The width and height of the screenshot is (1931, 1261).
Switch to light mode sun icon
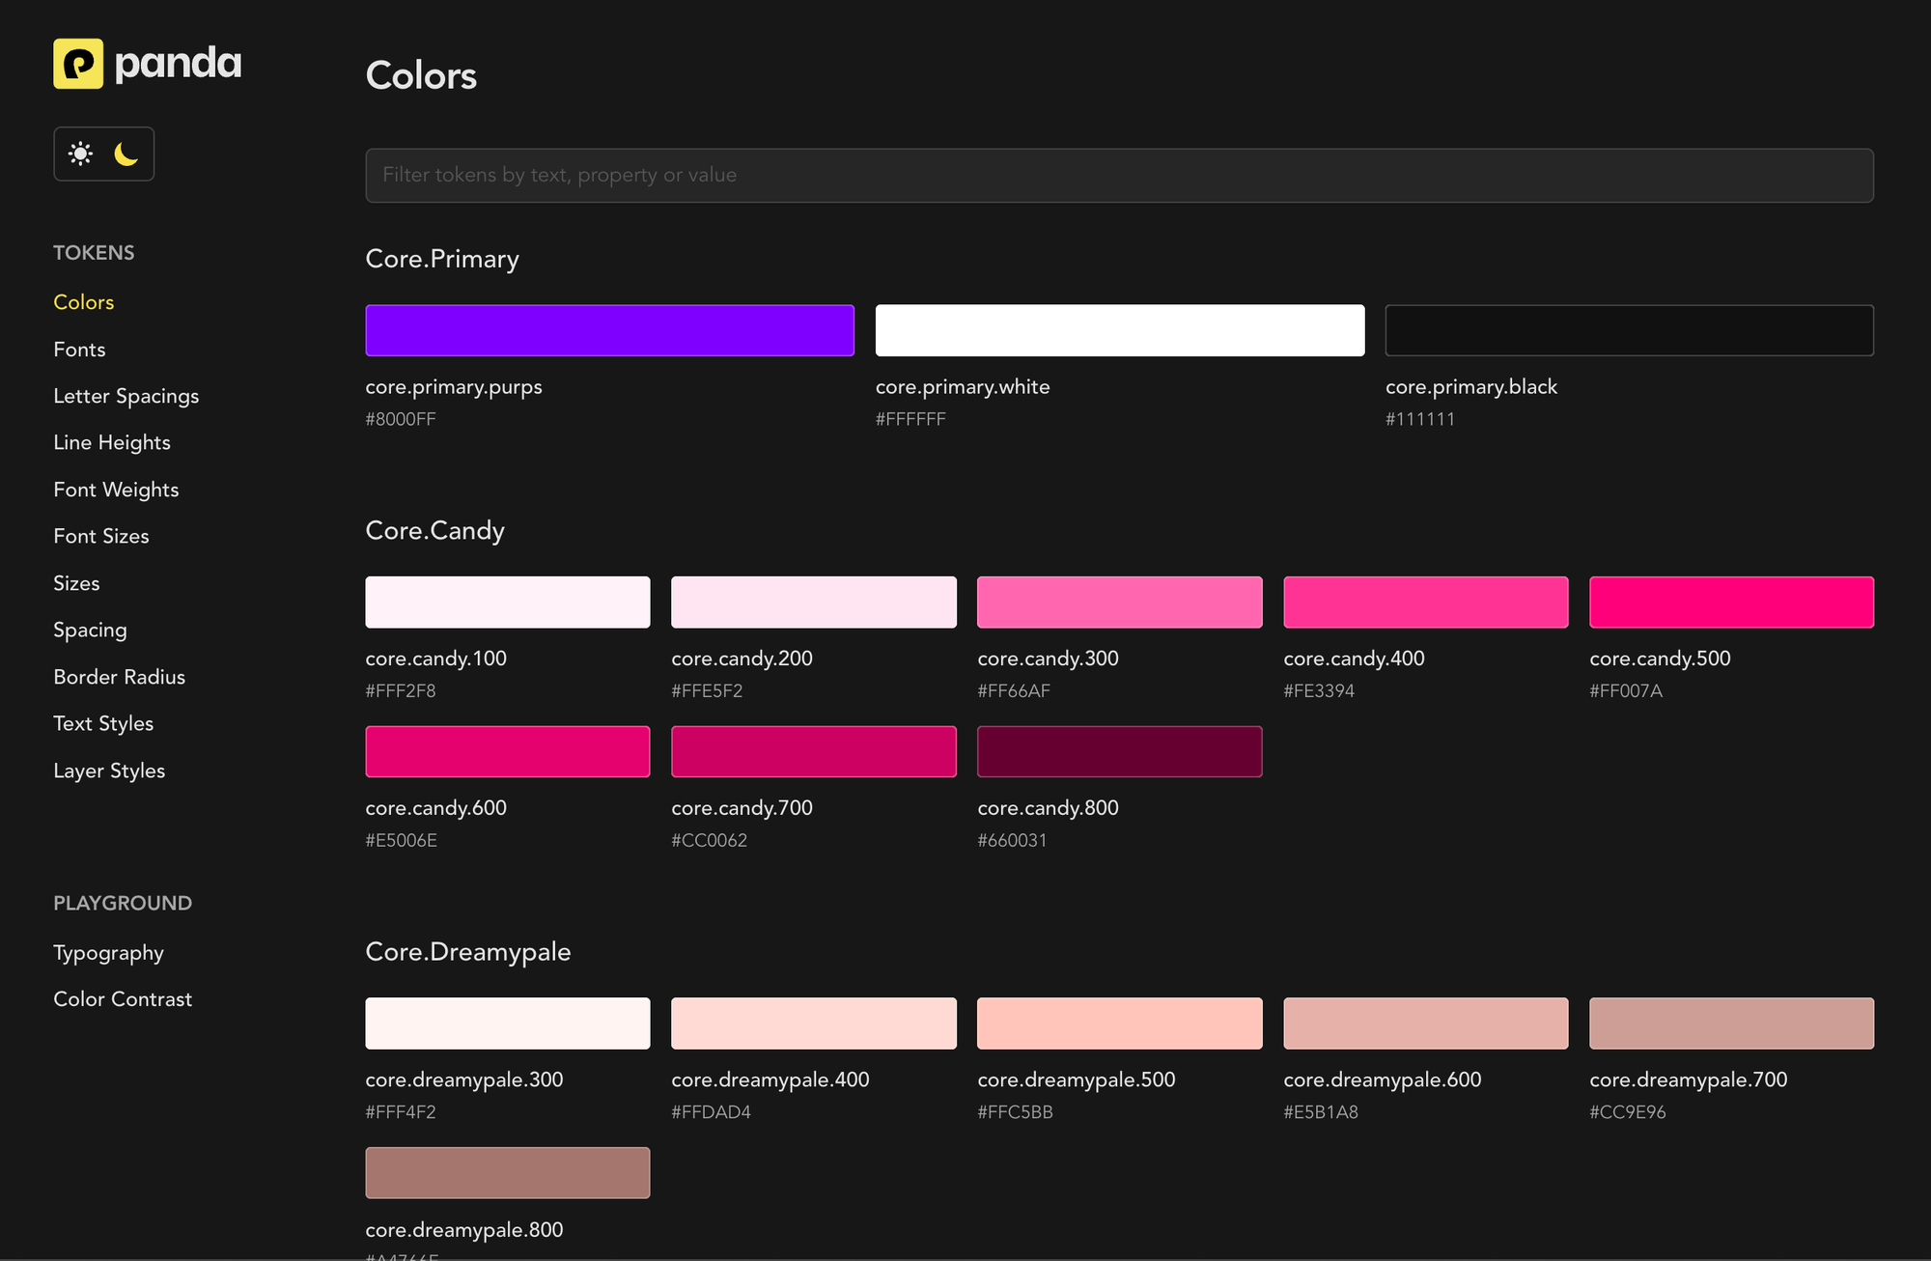81,154
